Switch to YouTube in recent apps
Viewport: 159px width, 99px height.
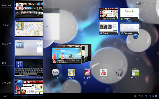pos(29,10)
